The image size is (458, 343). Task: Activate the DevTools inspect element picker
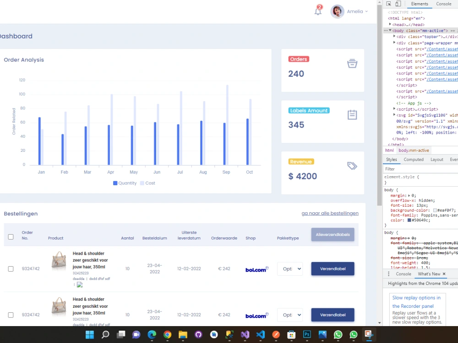pyautogui.click(x=389, y=4)
